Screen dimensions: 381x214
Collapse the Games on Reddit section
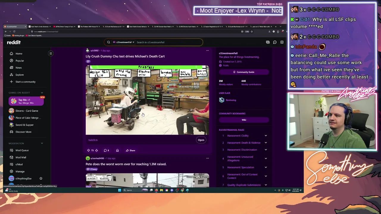42,93
